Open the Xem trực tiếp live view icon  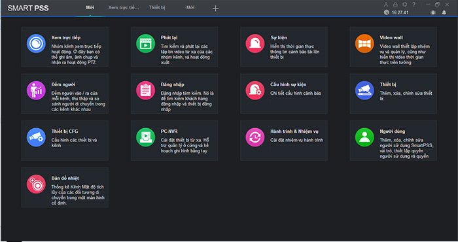point(36,44)
